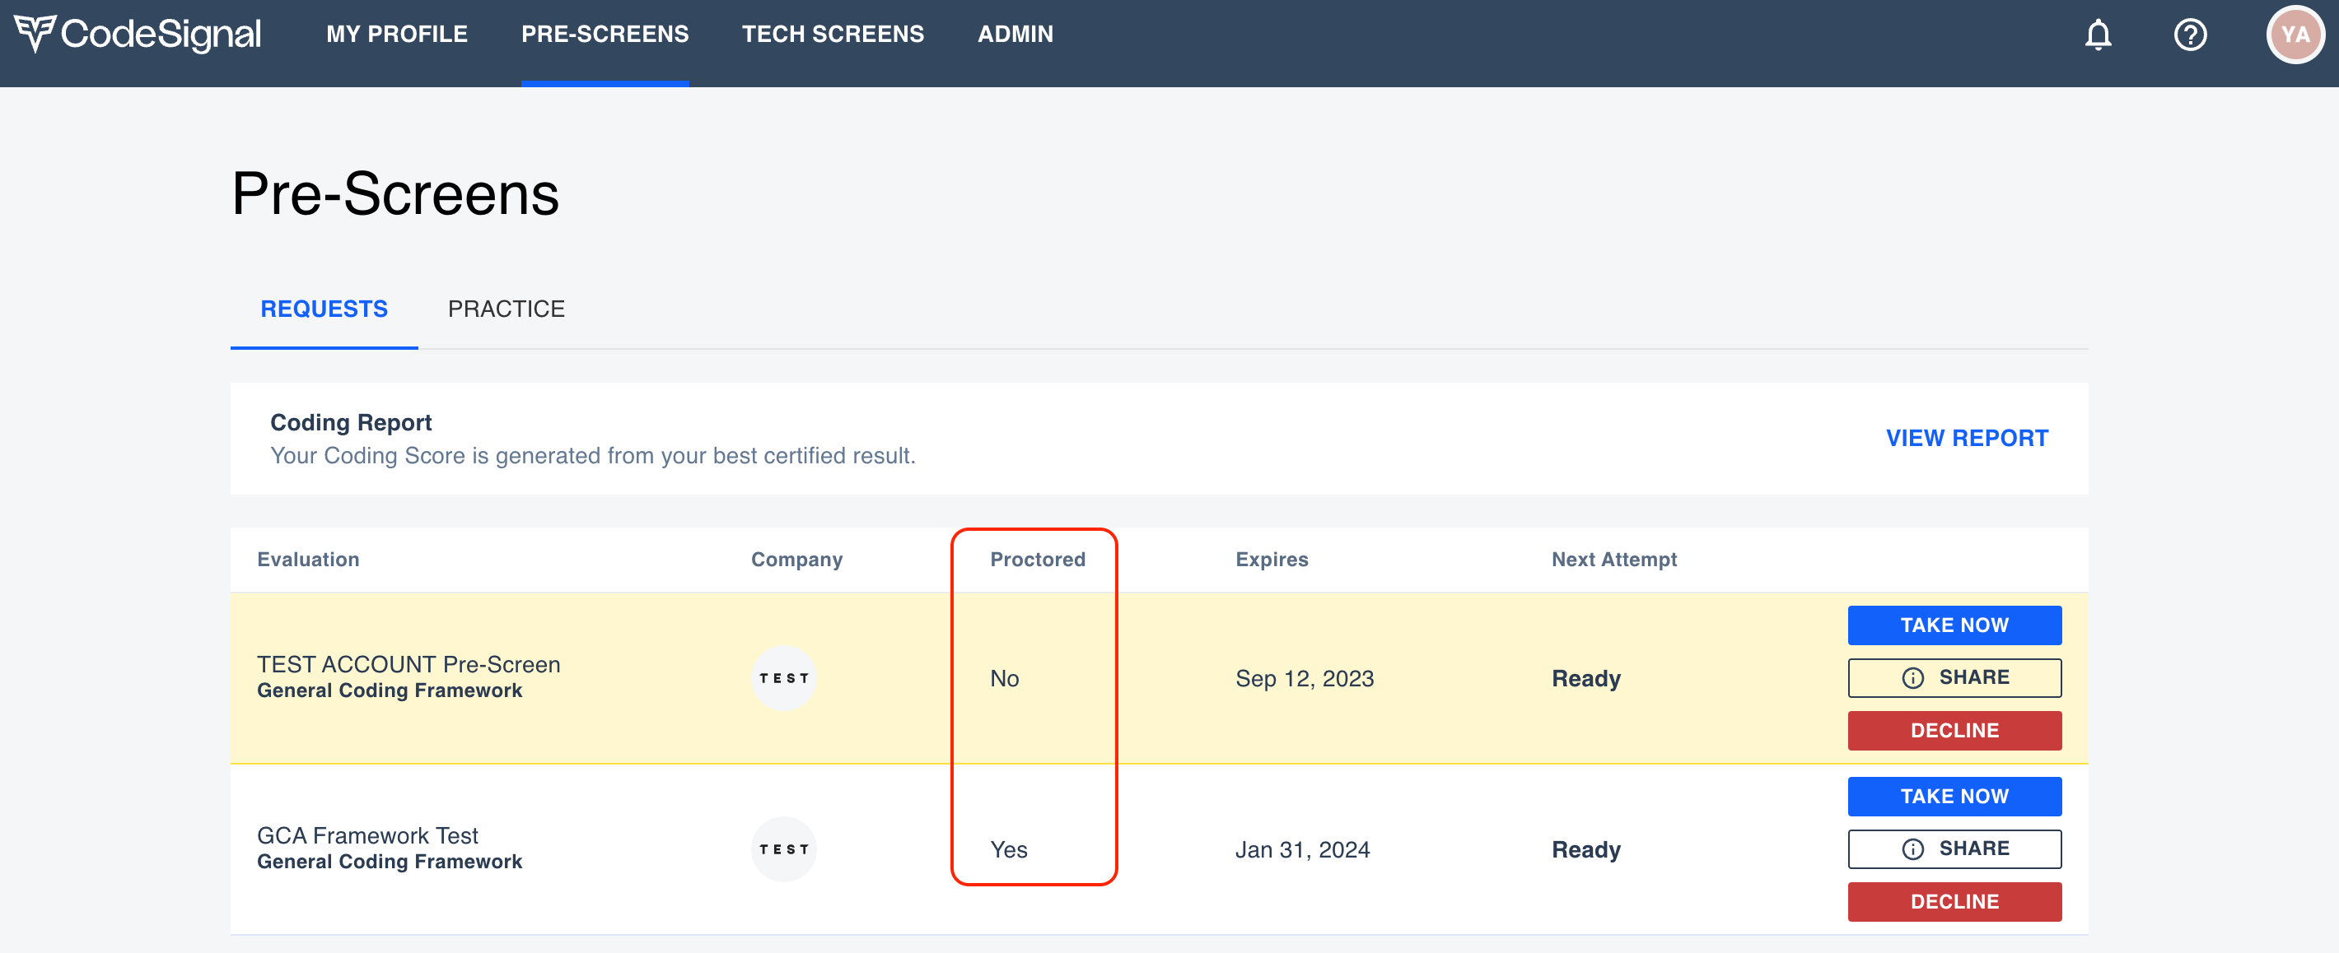This screenshot has height=953, width=2339.
Task: Click info icon in second row SHARE button
Action: pos(1912,848)
